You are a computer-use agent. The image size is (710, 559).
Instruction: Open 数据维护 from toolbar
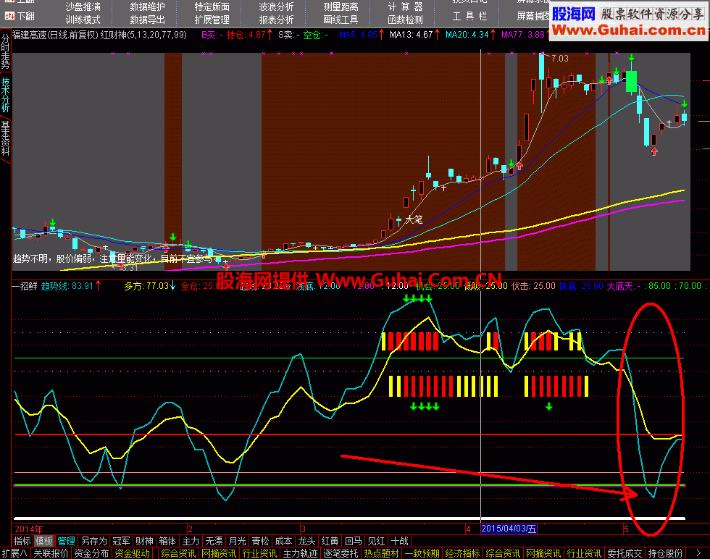(147, 7)
